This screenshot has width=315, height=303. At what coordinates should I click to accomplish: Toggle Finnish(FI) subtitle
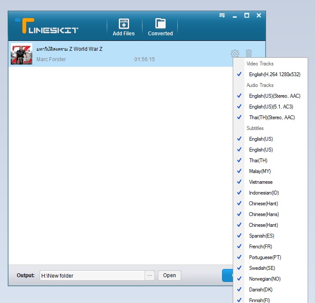pos(270,300)
